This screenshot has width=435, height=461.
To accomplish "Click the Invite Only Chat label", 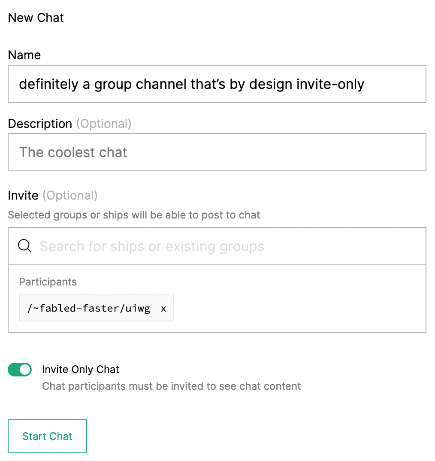I will click(x=80, y=369).
